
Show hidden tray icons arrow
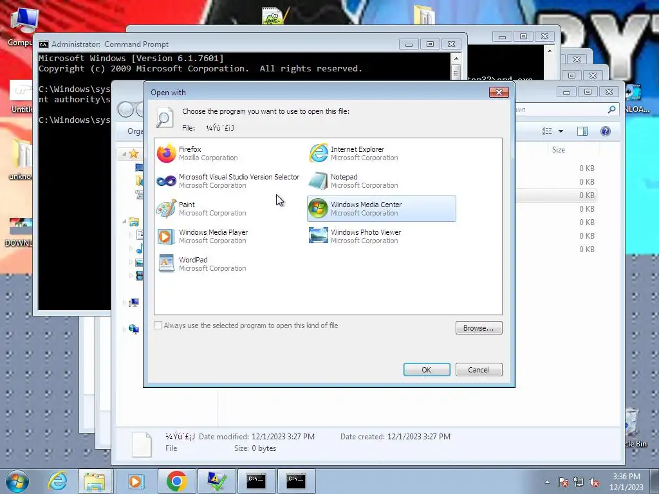[x=547, y=482]
